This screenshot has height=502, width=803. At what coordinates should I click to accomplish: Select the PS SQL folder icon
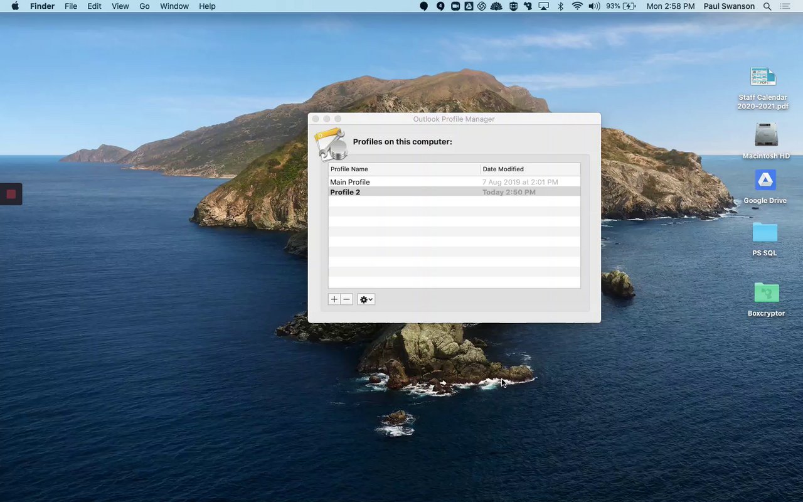pyautogui.click(x=765, y=233)
